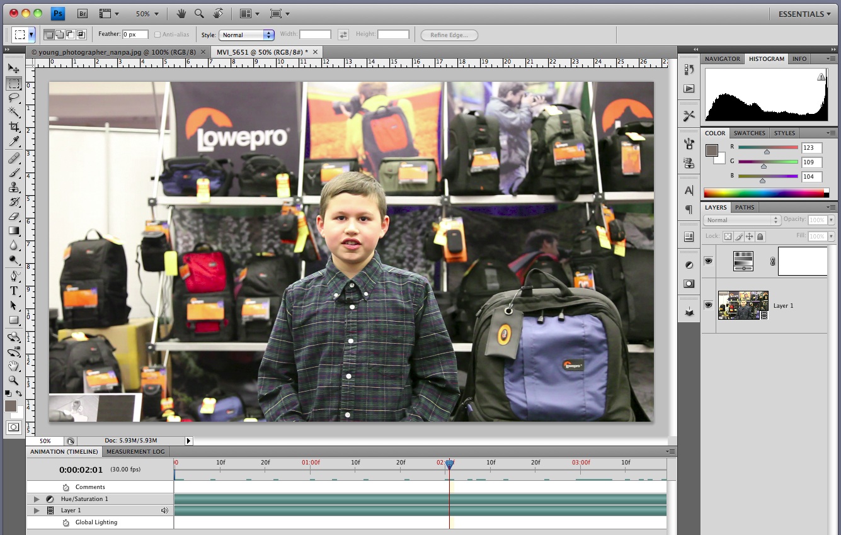The height and width of the screenshot is (535, 841).
Task: Click the Refine Edge button
Action: pyautogui.click(x=449, y=35)
